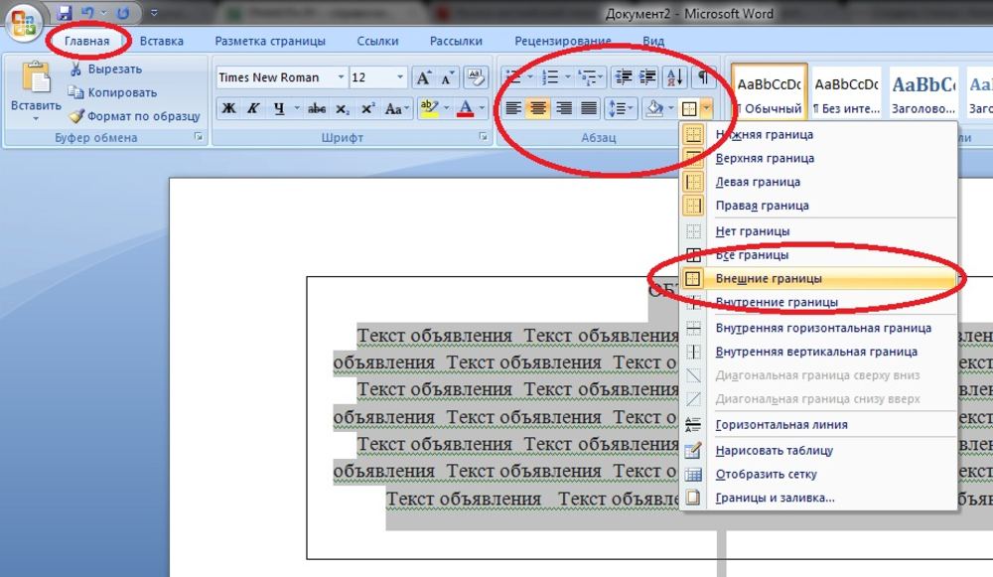This screenshot has width=993, height=577.
Task: Redo action in quick access toolbar
Action: (x=123, y=12)
